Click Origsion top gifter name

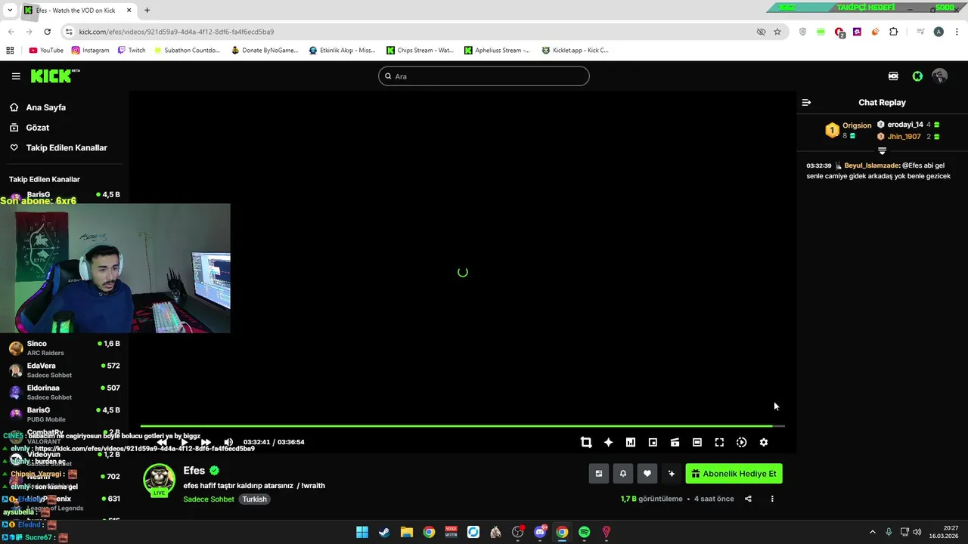[x=857, y=125]
